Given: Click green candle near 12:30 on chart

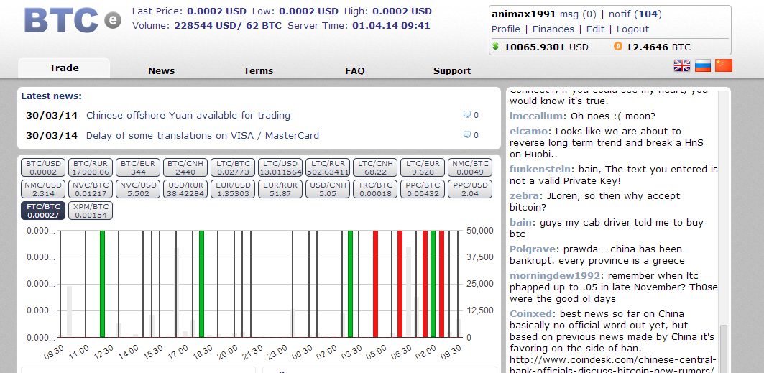Looking at the screenshot, I should [102, 284].
